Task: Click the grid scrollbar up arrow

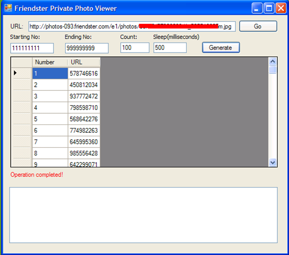Action: pos(273,62)
